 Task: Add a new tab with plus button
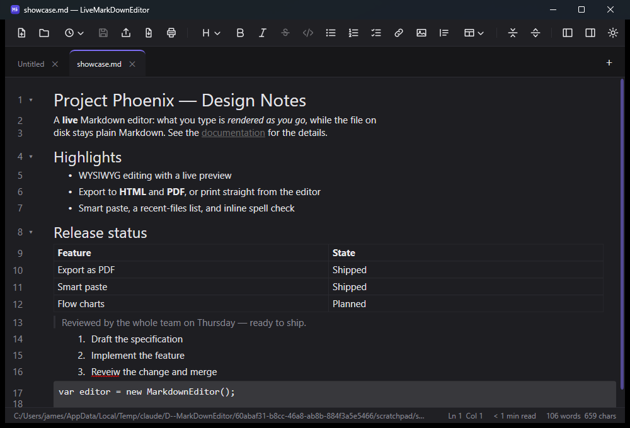tap(609, 63)
